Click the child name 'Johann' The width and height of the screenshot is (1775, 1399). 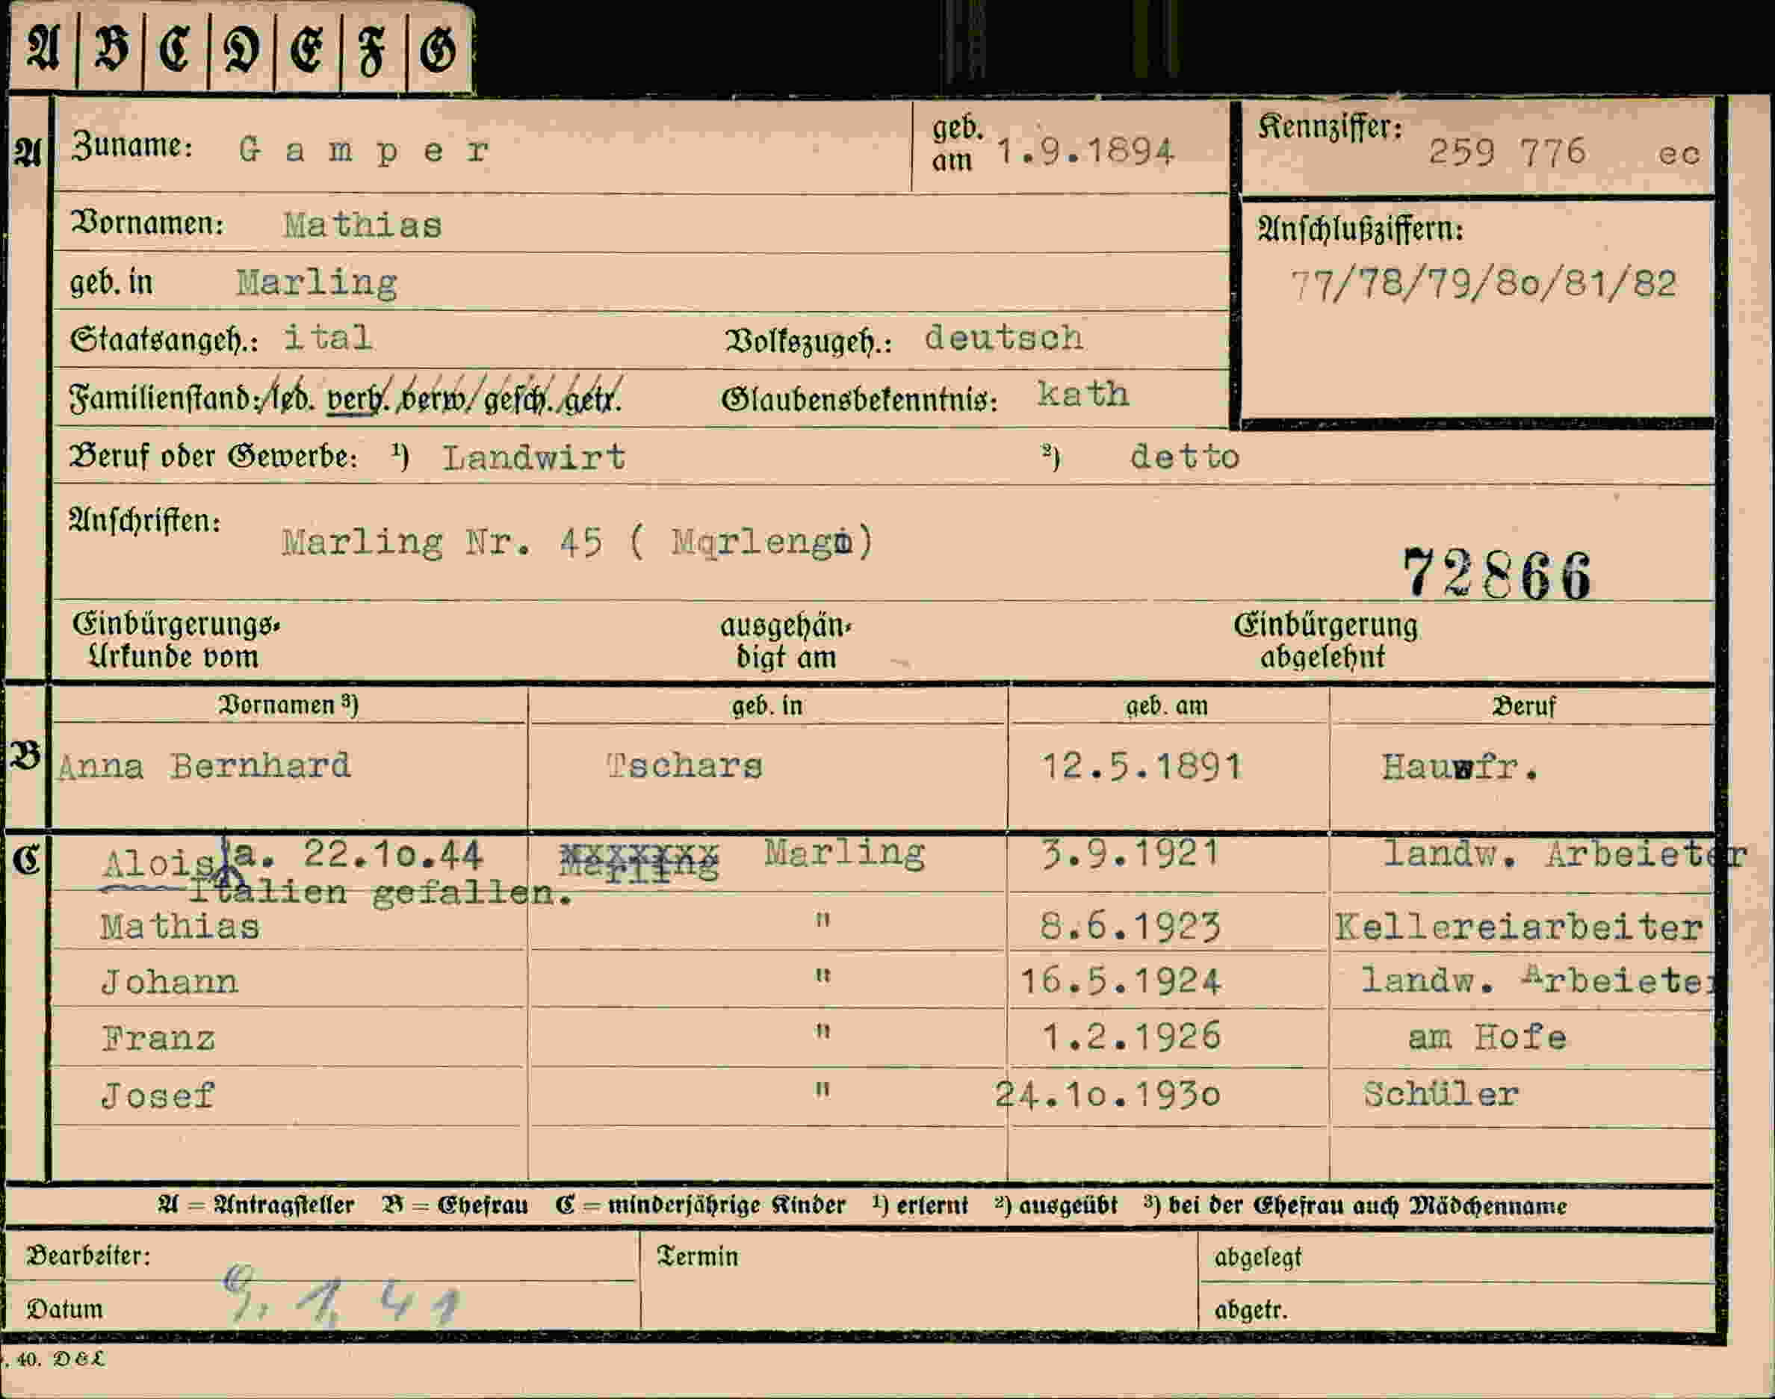[x=170, y=982]
